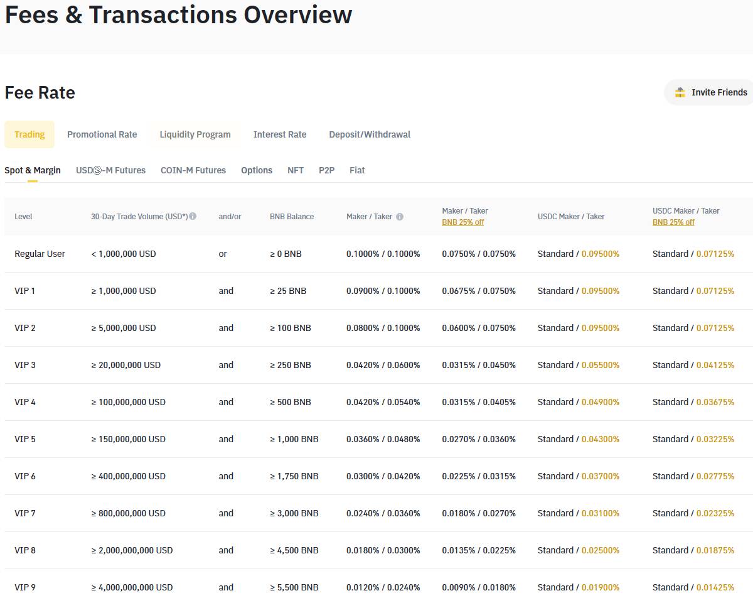This screenshot has width=753, height=603.
Task: Click the VIP 7 level cell
Action: click(x=25, y=513)
